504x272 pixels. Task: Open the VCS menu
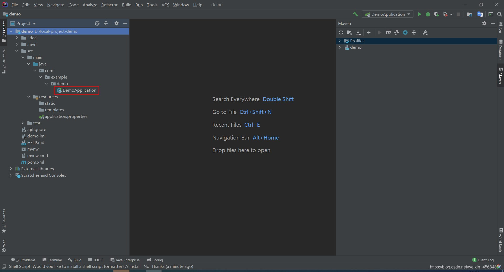pyautogui.click(x=165, y=5)
